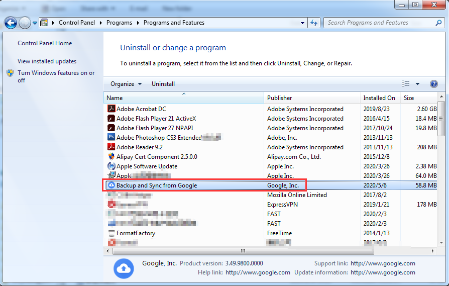Open Help link http://www.google.com

tap(258, 272)
